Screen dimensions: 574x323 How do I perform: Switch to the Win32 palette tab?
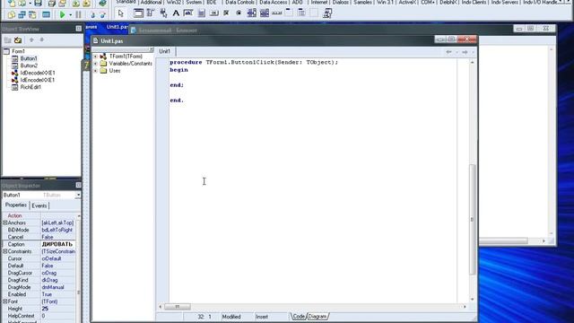coord(173,2)
